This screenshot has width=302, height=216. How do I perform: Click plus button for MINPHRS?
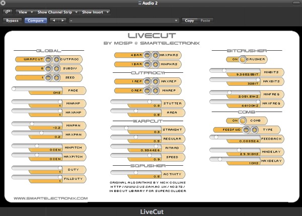point(155,64)
